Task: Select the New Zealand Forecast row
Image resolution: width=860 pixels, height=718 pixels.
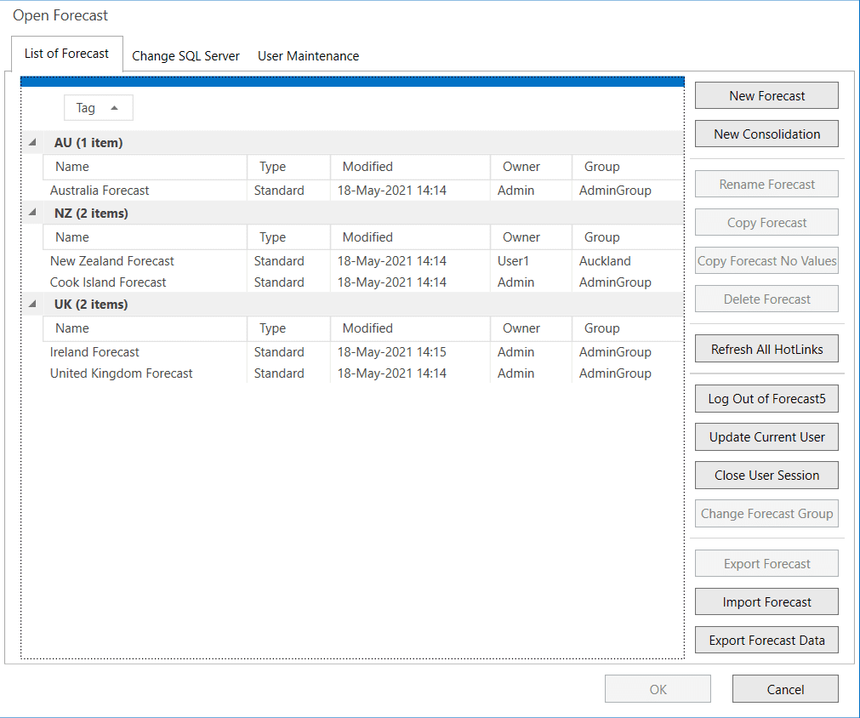Action: [x=112, y=261]
